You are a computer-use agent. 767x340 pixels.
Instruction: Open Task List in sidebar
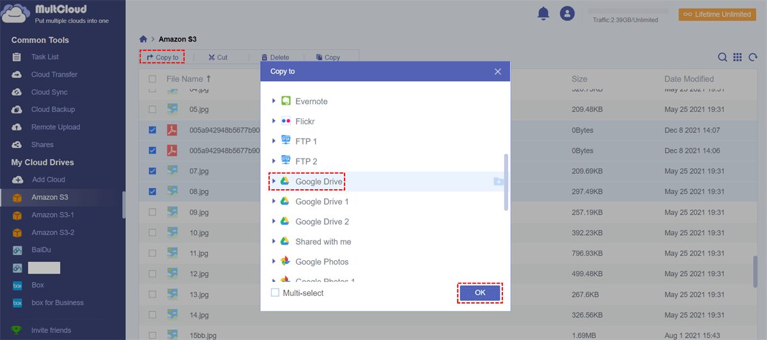click(45, 57)
